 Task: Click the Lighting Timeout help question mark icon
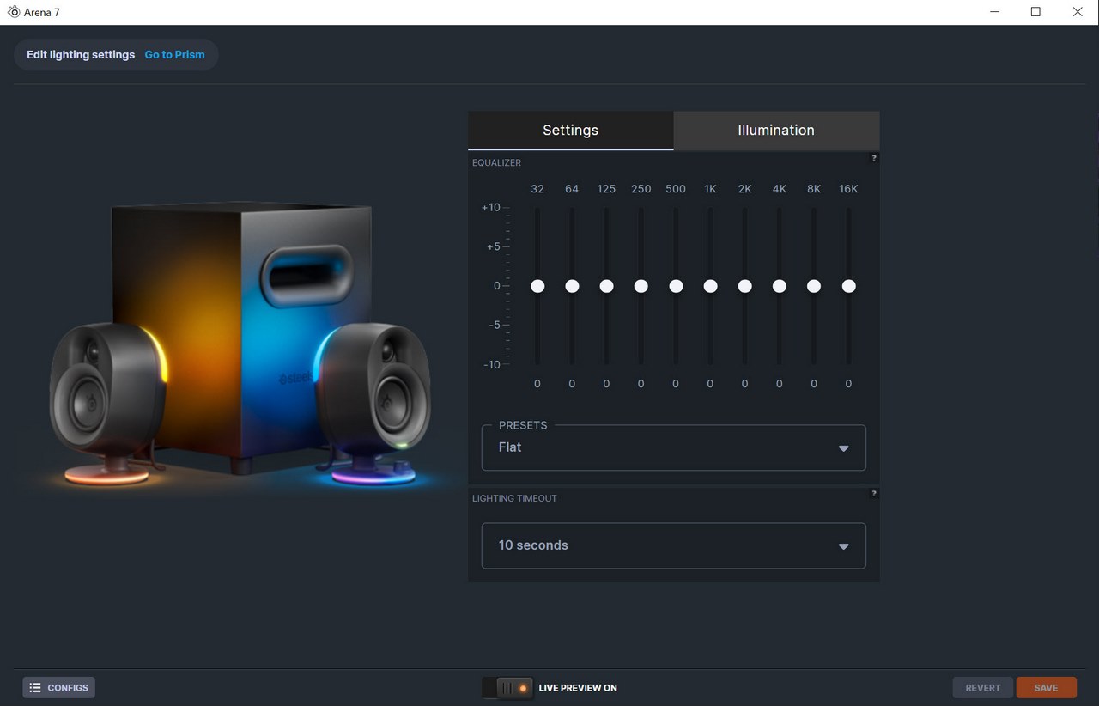click(x=874, y=494)
